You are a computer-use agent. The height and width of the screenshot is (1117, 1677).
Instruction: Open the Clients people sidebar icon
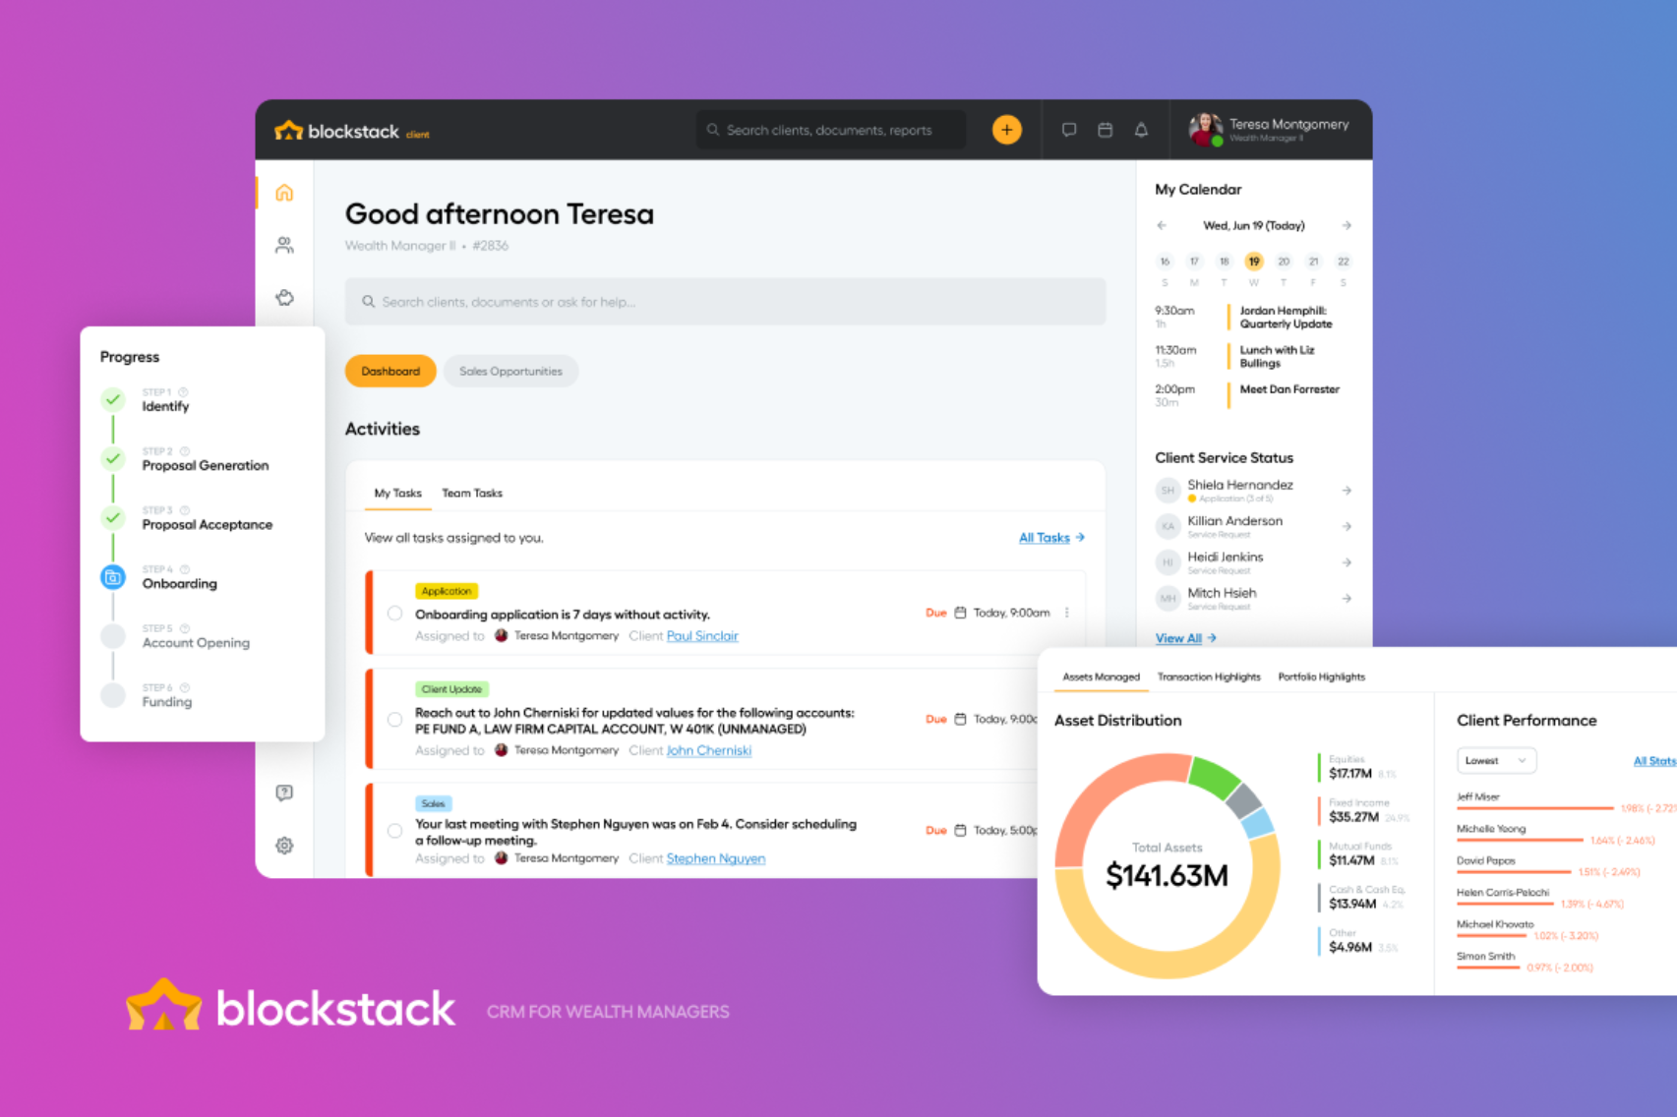coord(284,245)
